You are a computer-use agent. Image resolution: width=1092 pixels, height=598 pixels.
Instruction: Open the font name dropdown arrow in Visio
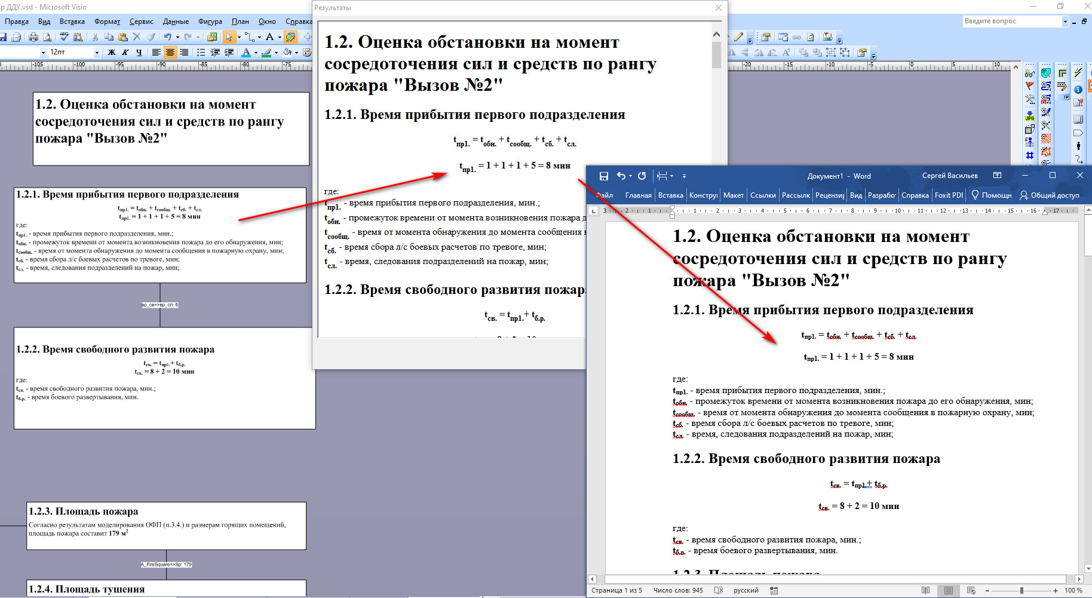point(43,53)
